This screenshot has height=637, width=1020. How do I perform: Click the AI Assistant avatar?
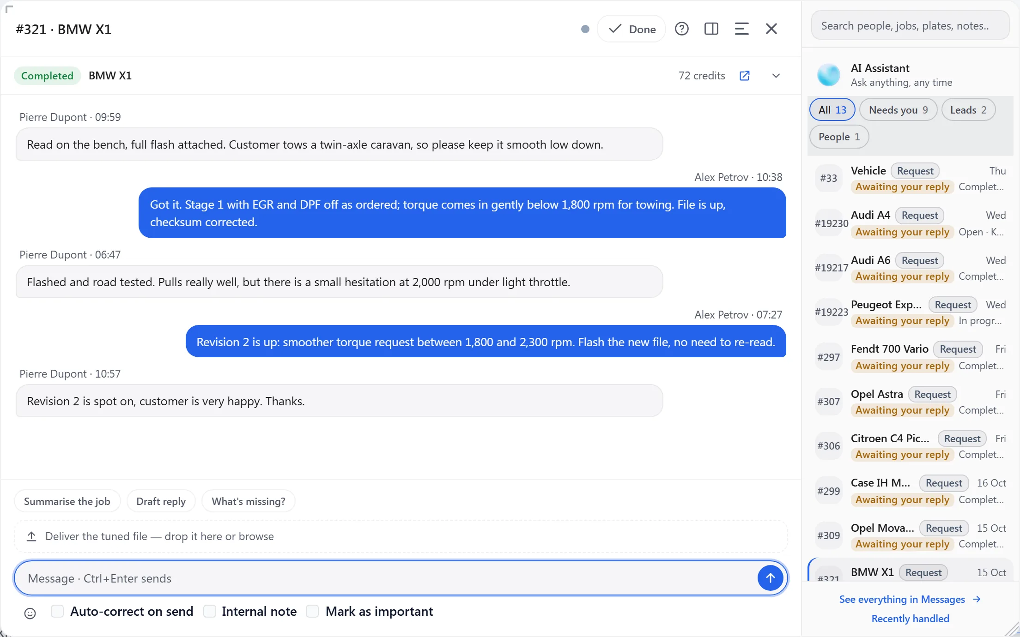pyautogui.click(x=829, y=75)
